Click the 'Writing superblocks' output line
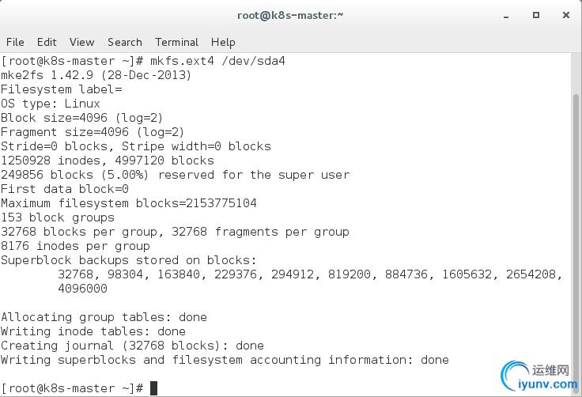The image size is (582, 397). [x=225, y=360]
